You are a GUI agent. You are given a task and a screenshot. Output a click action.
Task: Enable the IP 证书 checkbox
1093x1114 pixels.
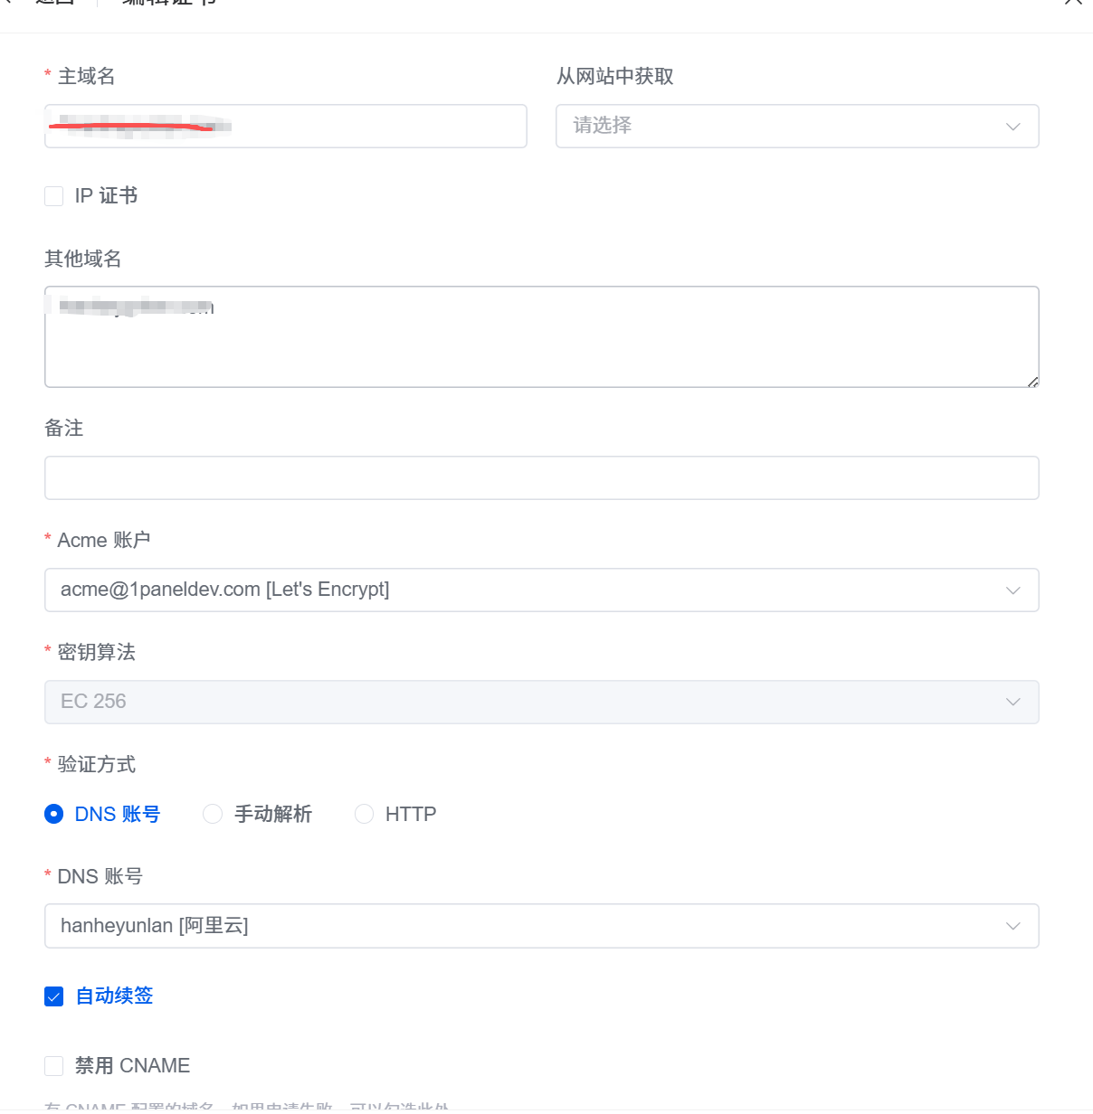[54, 196]
